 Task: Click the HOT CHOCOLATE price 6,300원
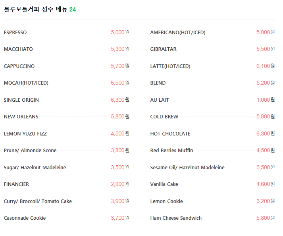tap(266, 134)
